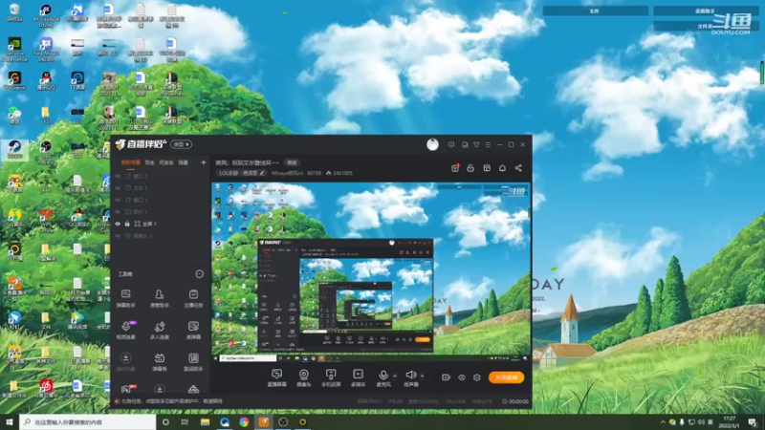Image resolution: width=765 pixels, height=430 pixels.
Task: Click the record video camera icon
Action: point(446,377)
